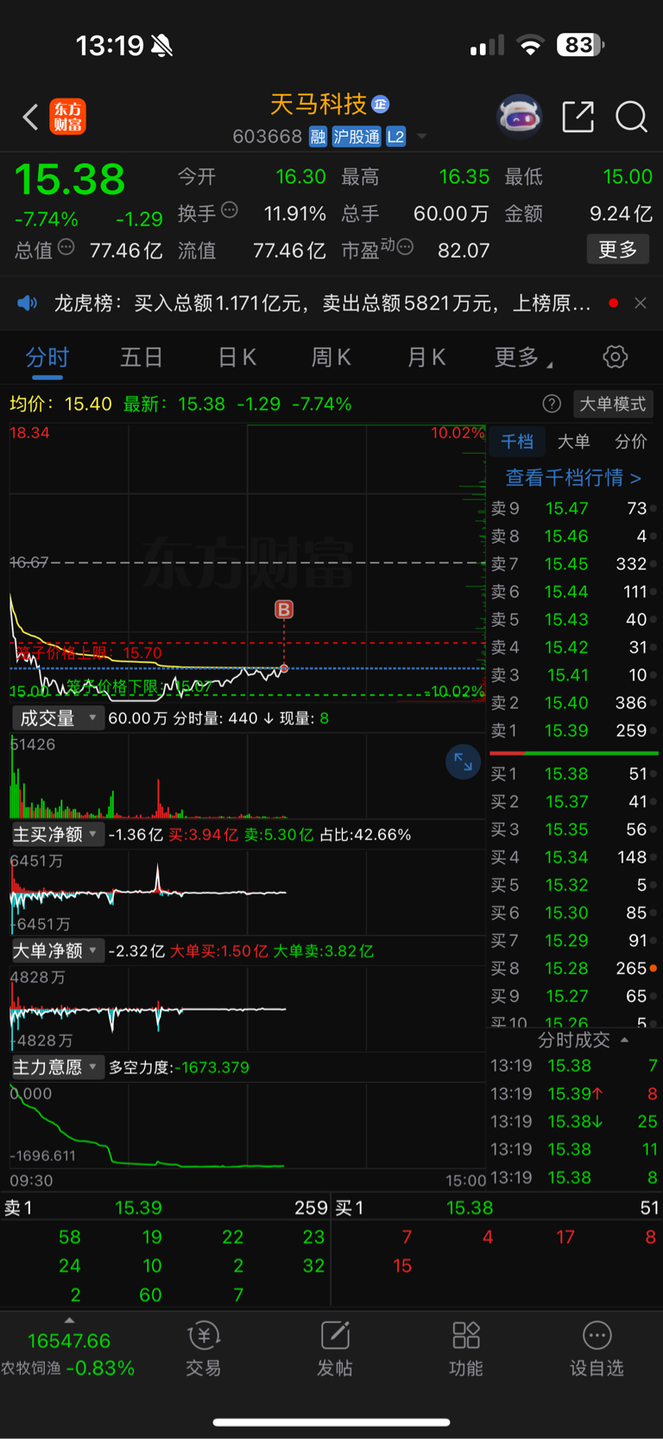Image resolution: width=663 pixels, height=1439 pixels.
Task: Tap the 设自选 watchlist icon
Action: click(x=597, y=1349)
